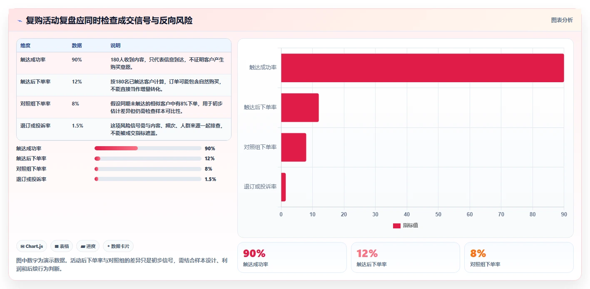Click the 8% value in the table
The image size is (590, 289).
(x=75, y=104)
